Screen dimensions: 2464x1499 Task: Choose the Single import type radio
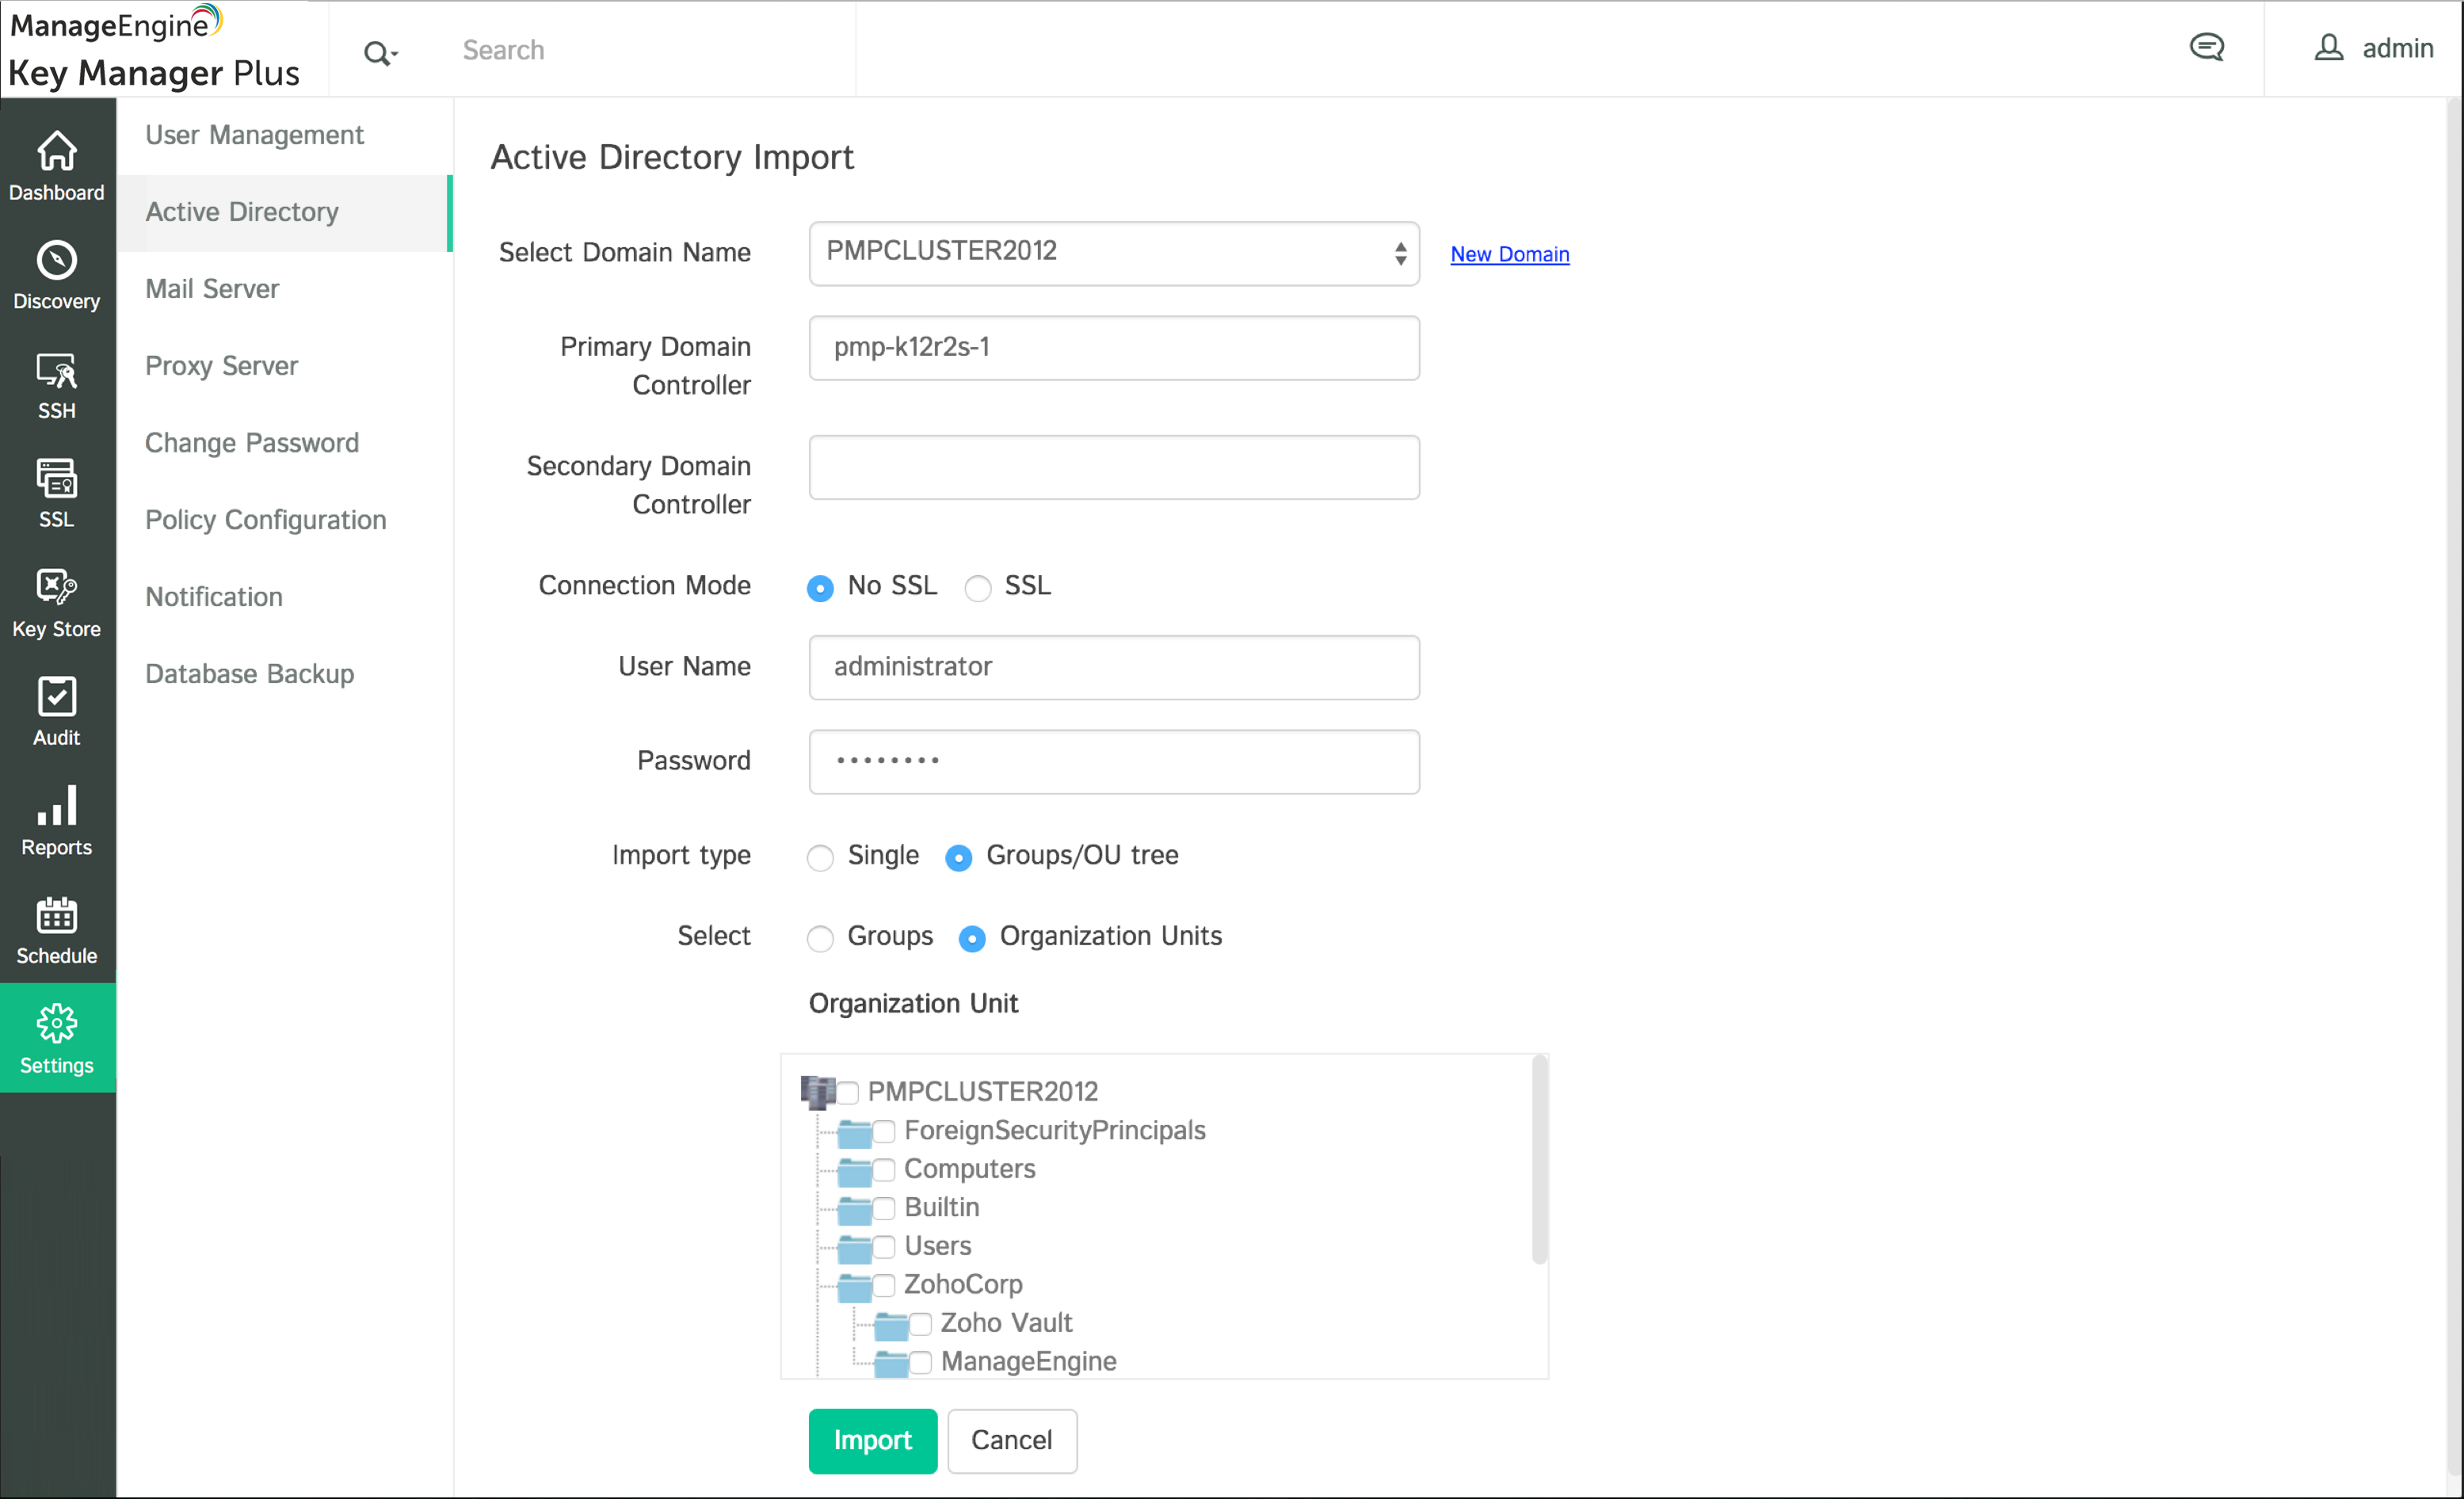point(820,858)
